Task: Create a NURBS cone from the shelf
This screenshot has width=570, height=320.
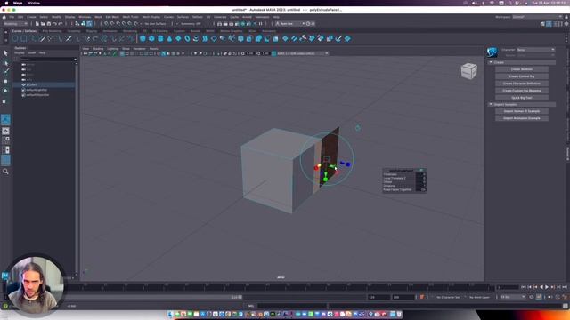Action: pos(169,38)
